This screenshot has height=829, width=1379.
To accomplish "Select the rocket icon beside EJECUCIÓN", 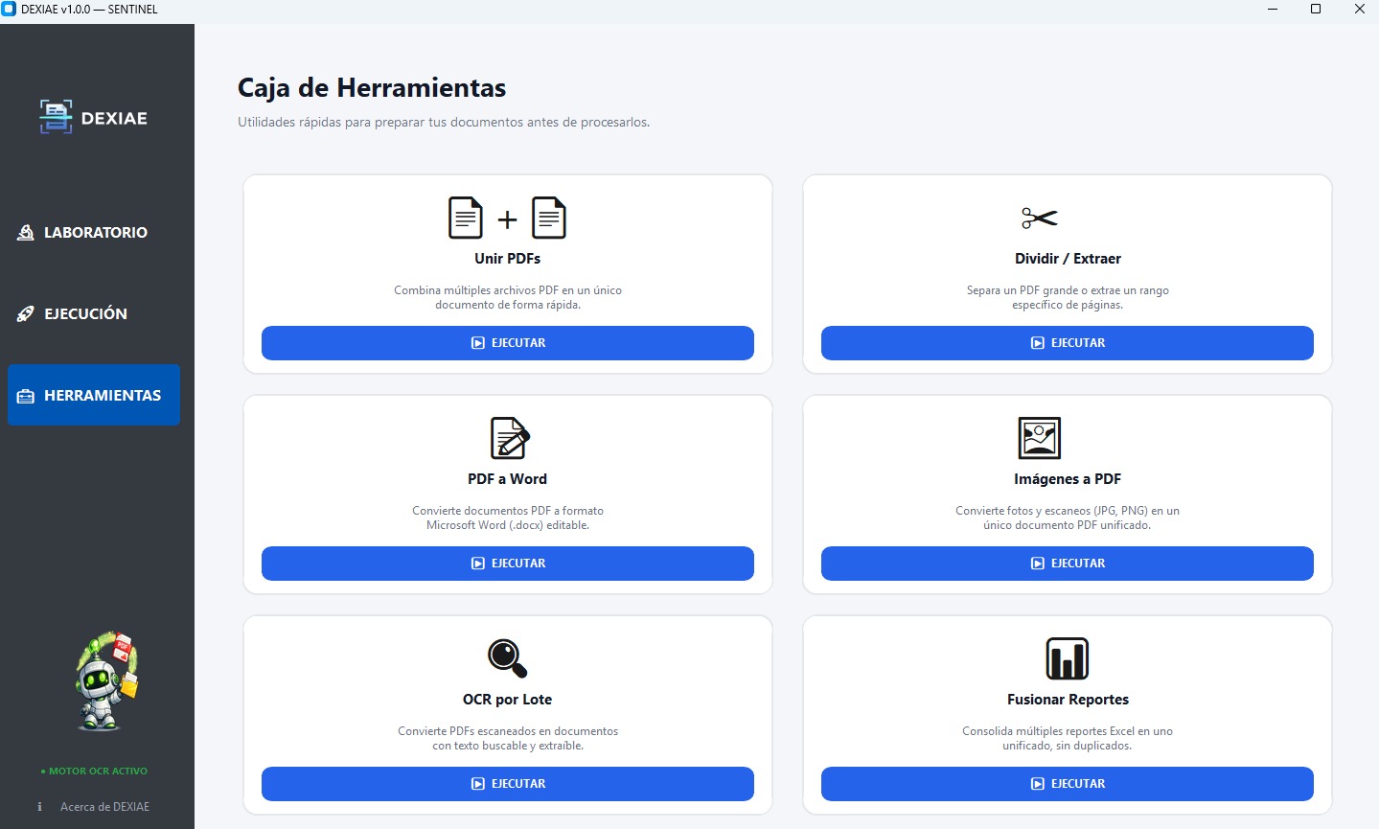I will (25, 313).
